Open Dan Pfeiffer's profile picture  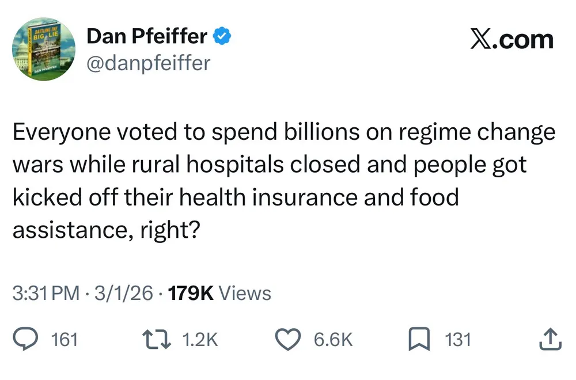click(44, 50)
